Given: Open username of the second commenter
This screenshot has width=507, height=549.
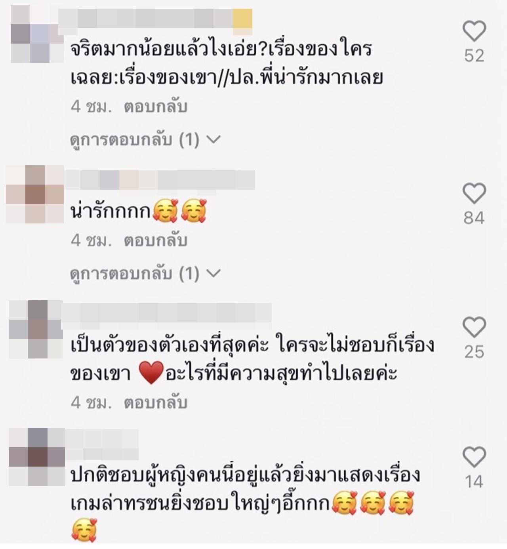Looking at the screenshot, I should point(160,180).
